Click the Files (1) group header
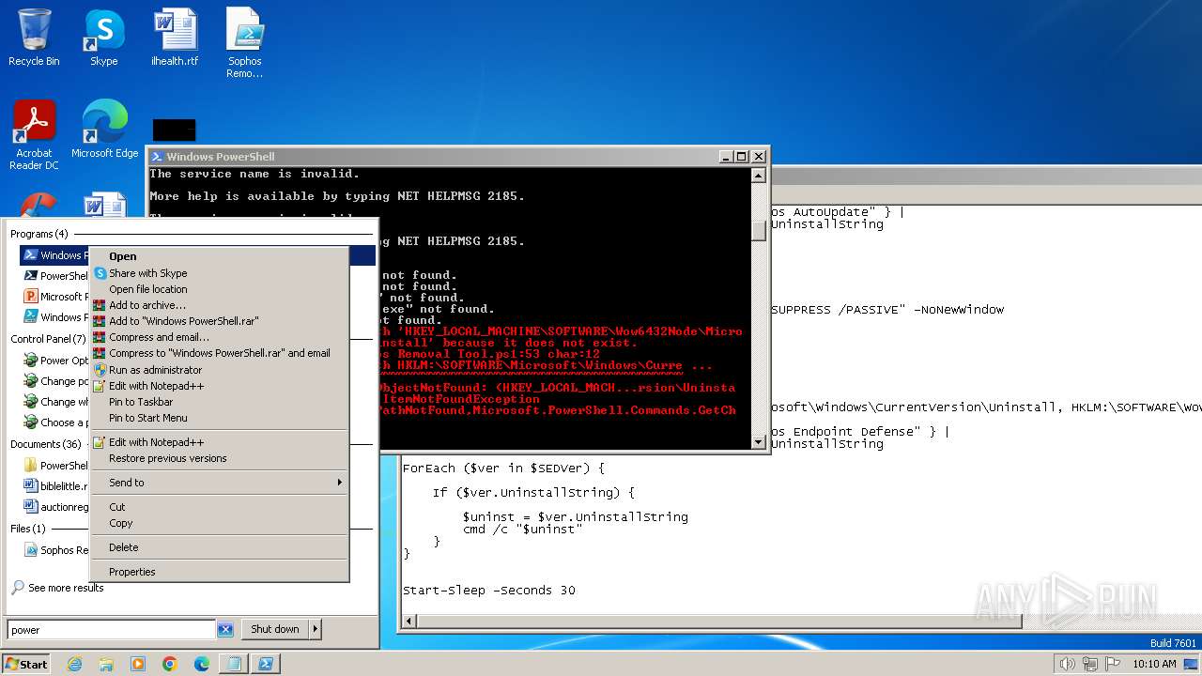Image resolution: width=1202 pixels, height=676 pixels. [x=28, y=529]
